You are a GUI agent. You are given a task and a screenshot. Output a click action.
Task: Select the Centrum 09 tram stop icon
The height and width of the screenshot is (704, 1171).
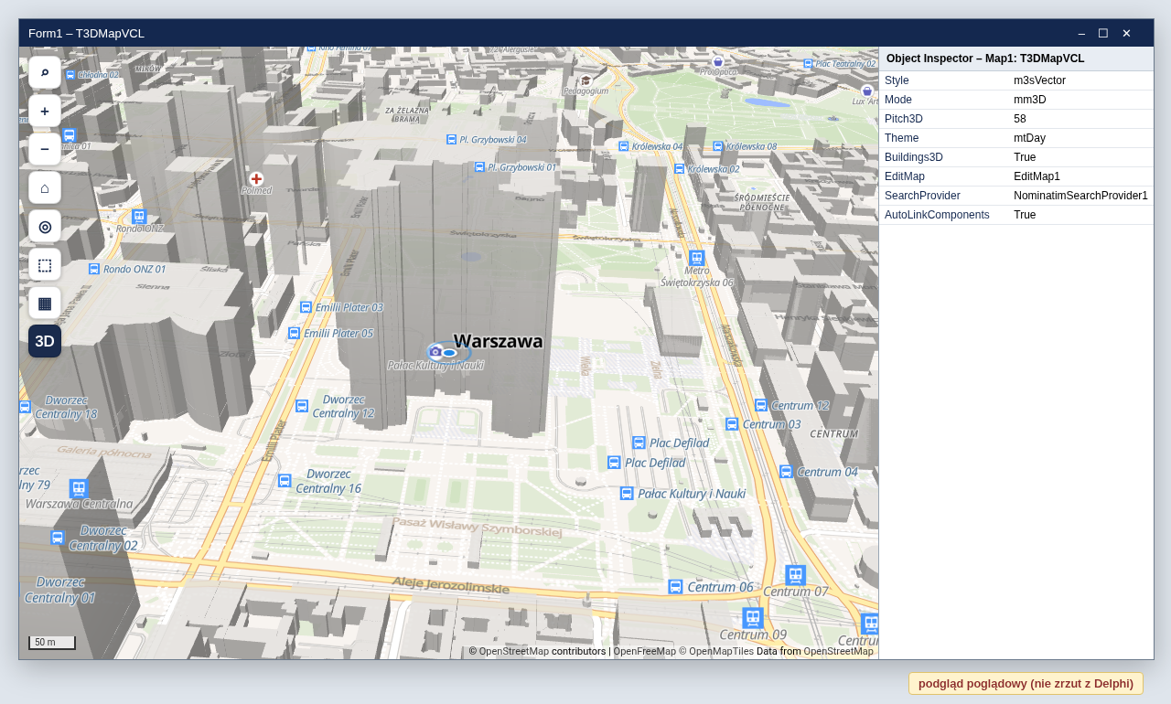tap(753, 618)
